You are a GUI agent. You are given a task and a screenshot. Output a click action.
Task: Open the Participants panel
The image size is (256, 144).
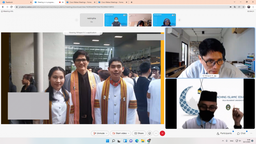(x=224, y=133)
